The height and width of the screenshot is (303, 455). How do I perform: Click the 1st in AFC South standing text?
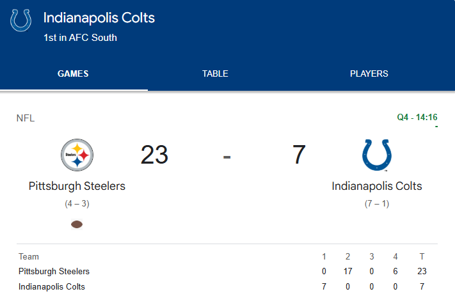(80, 38)
